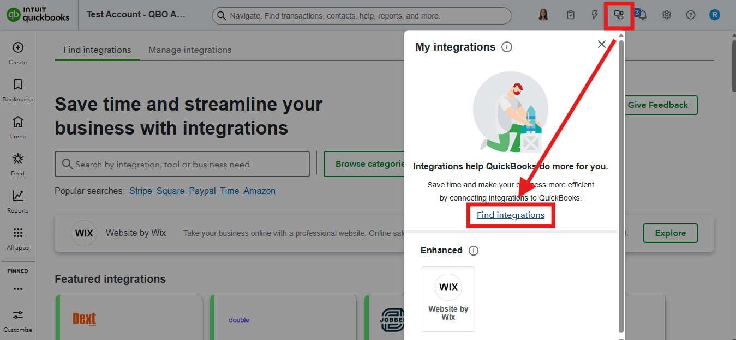Image resolution: width=736 pixels, height=340 pixels.
Task: Click the Find integrations link
Action: tap(511, 215)
